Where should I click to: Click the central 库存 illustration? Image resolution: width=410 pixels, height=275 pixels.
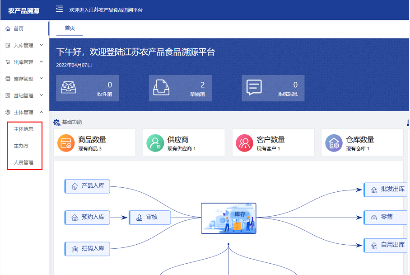pos(228,218)
